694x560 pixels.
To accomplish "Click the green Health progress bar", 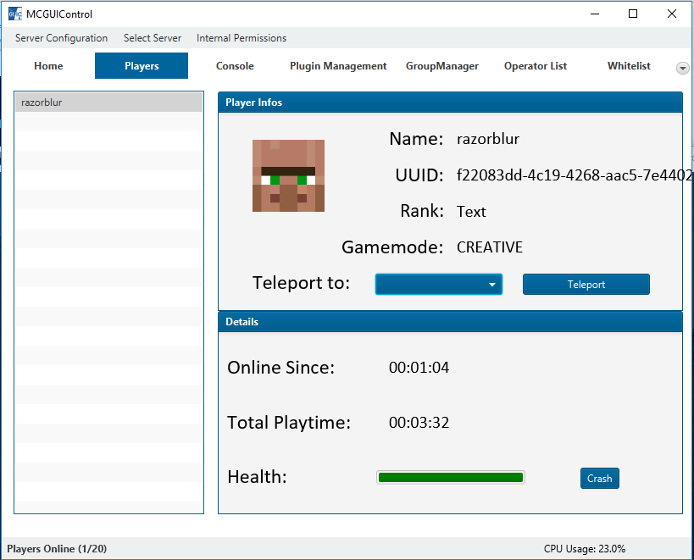I will (x=450, y=478).
